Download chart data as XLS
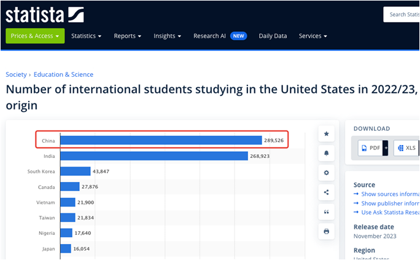Screen dimensions: 420x260 406,148
